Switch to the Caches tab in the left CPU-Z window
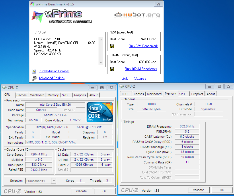The width and height of the screenshot is (234, 196). pos(22,95)
